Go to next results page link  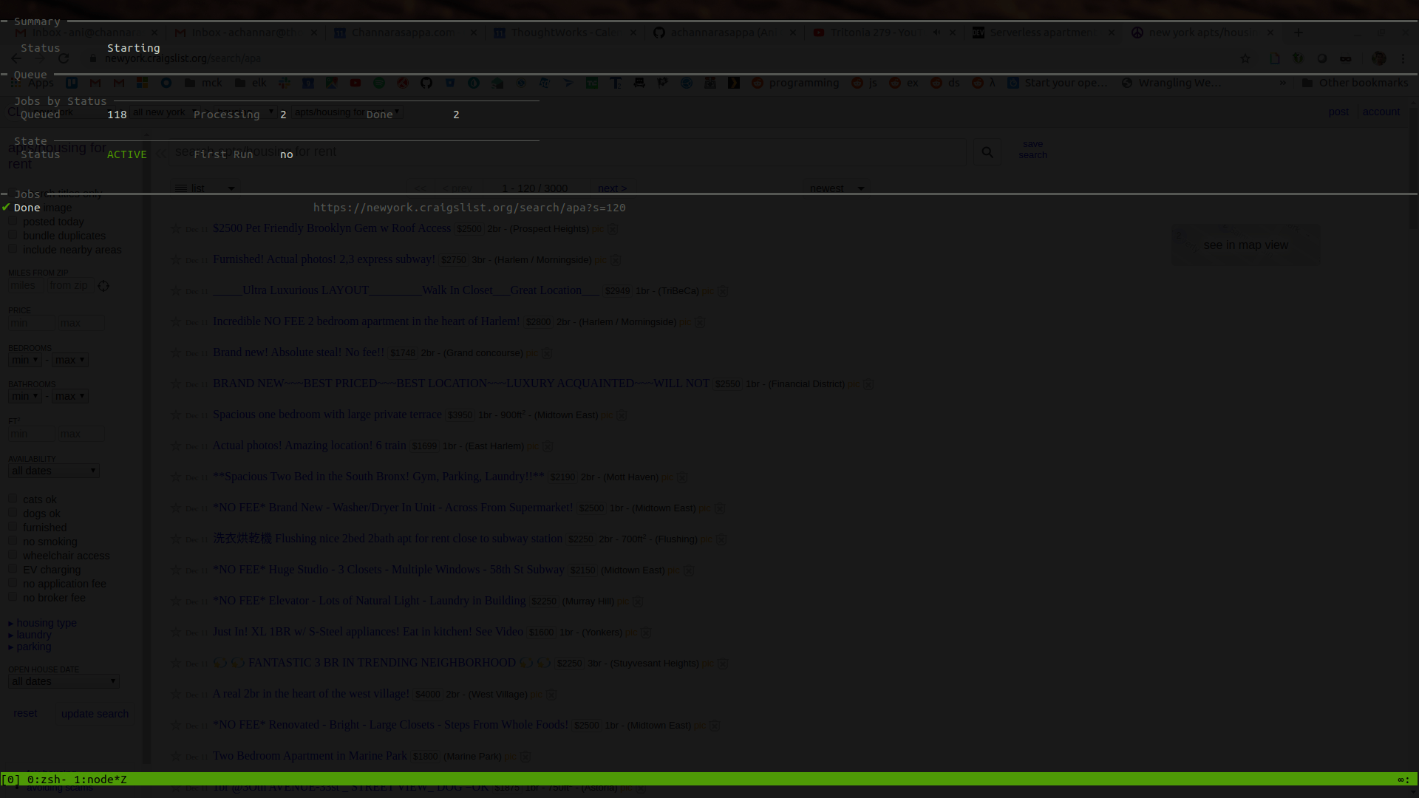click(612, 188)
